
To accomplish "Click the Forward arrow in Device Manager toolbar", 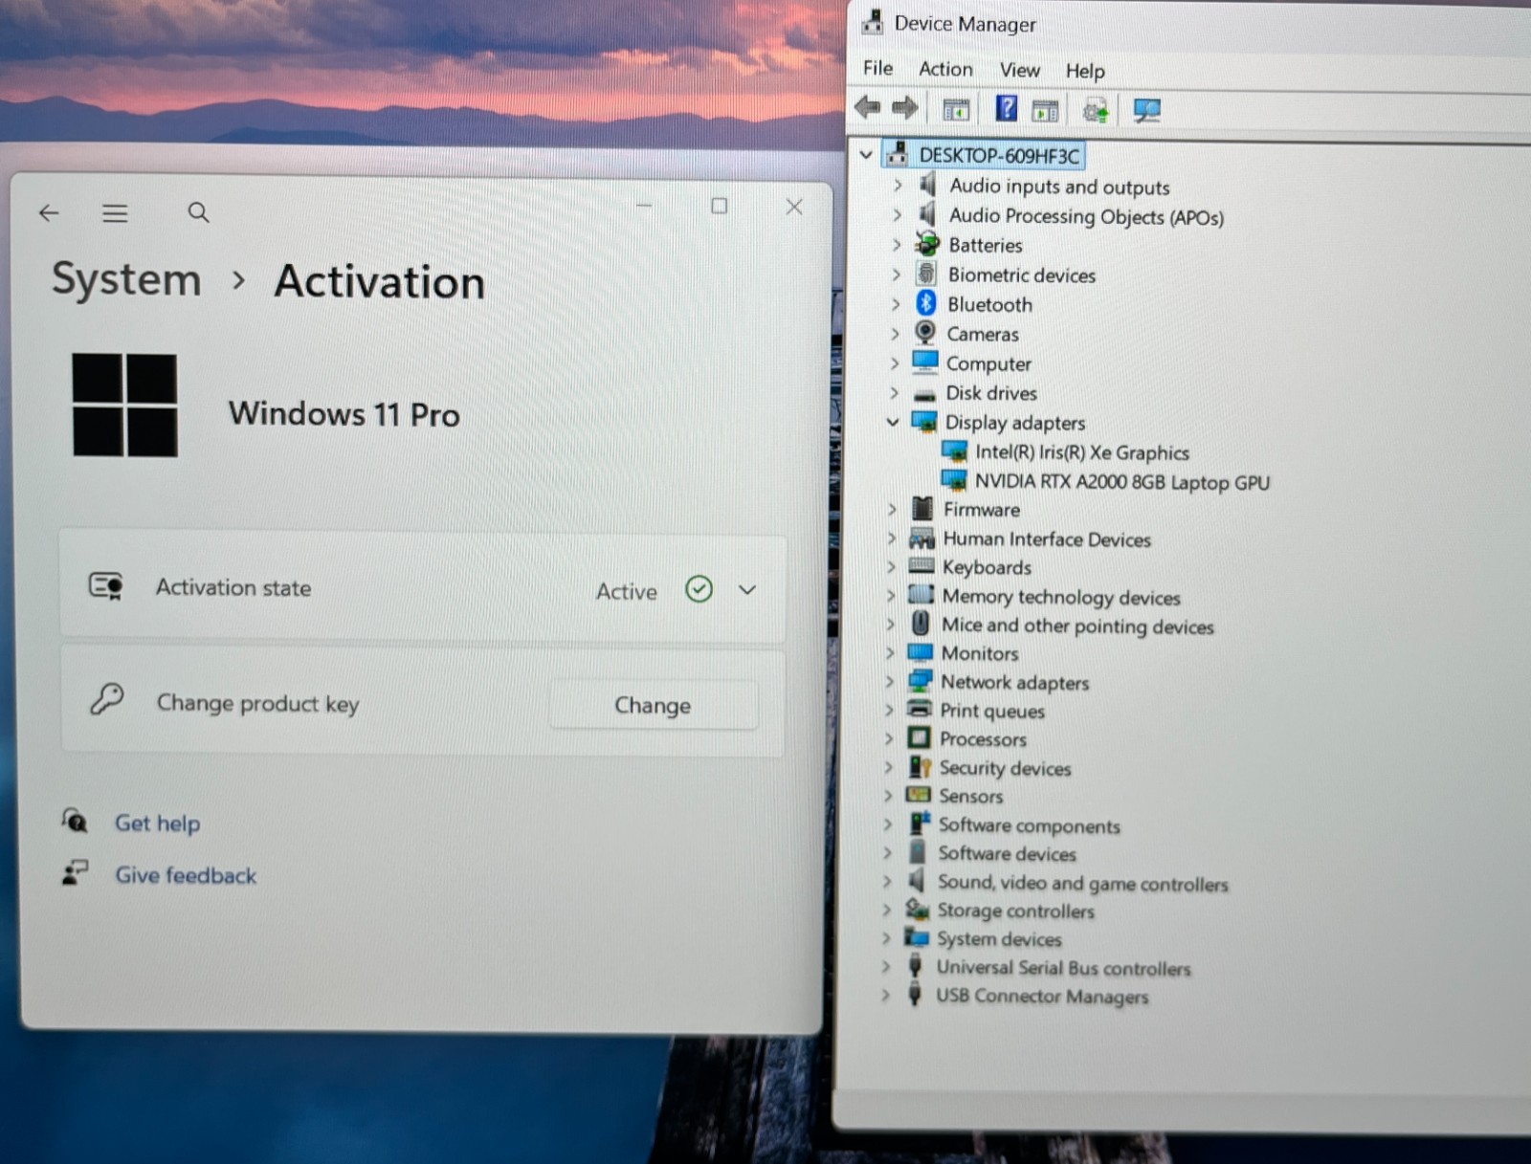I will click(904, 108).
